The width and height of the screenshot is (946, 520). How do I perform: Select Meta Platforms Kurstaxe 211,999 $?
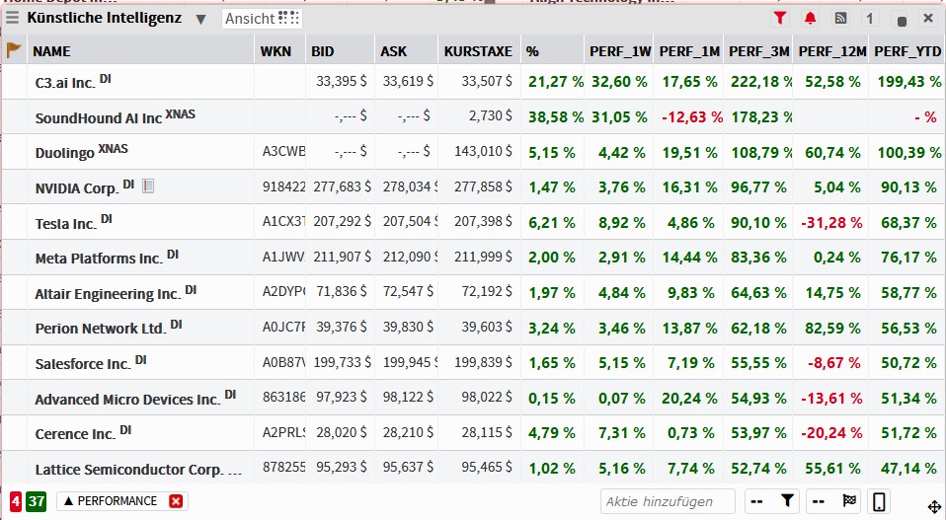pos(483,258)
